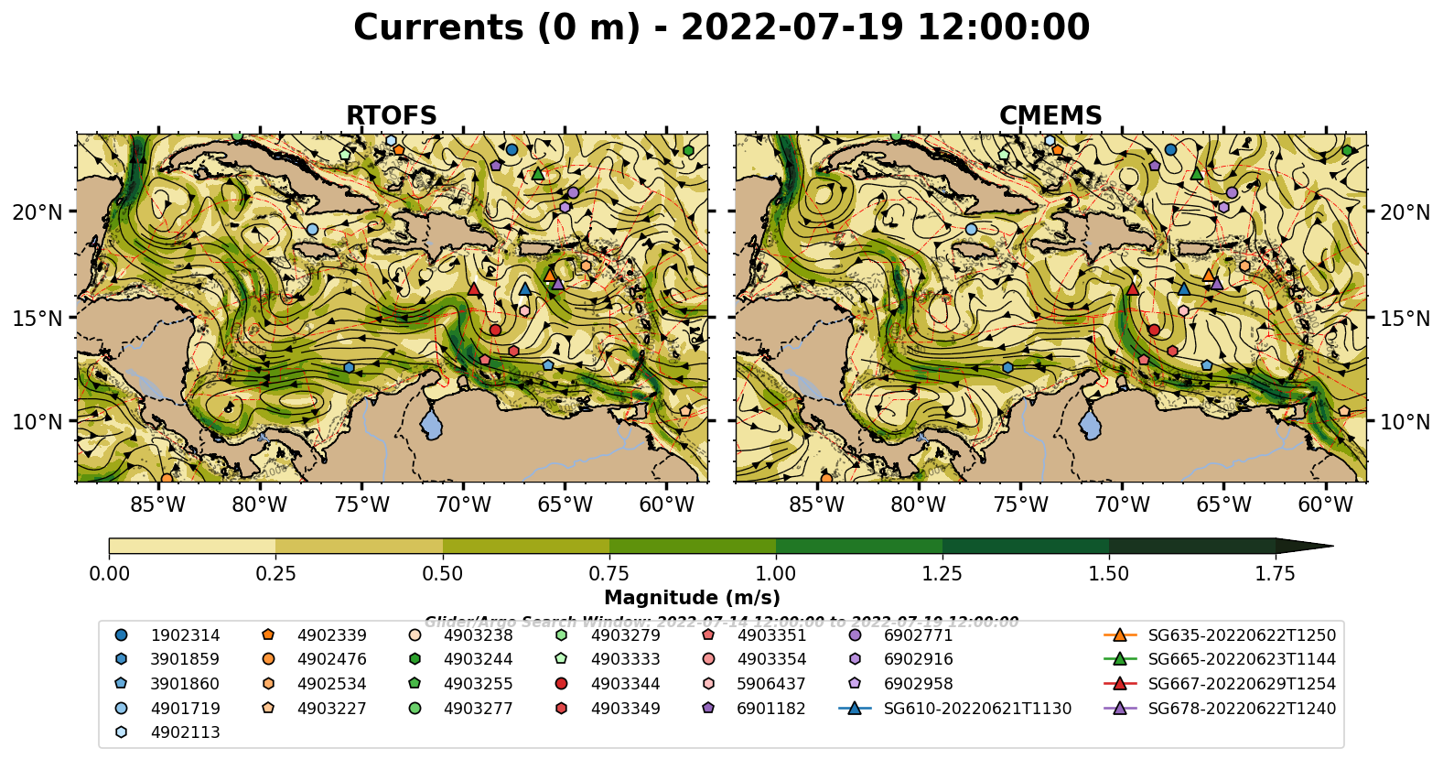Select the olive 0.50–0.75 colorbar segment
The width and height of the screenshot is (1443, 759).
pos(526,547)
